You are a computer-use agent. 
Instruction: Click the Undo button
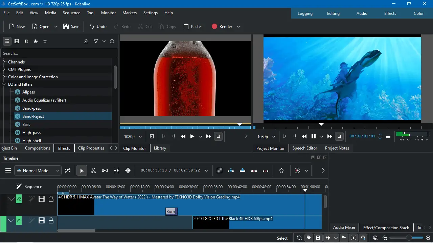point(98,27)
